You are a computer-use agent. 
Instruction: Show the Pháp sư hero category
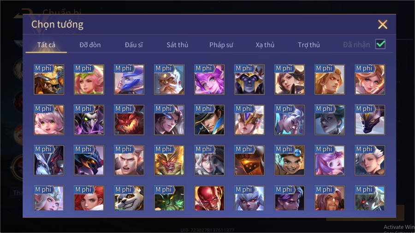tap(221, 45)
